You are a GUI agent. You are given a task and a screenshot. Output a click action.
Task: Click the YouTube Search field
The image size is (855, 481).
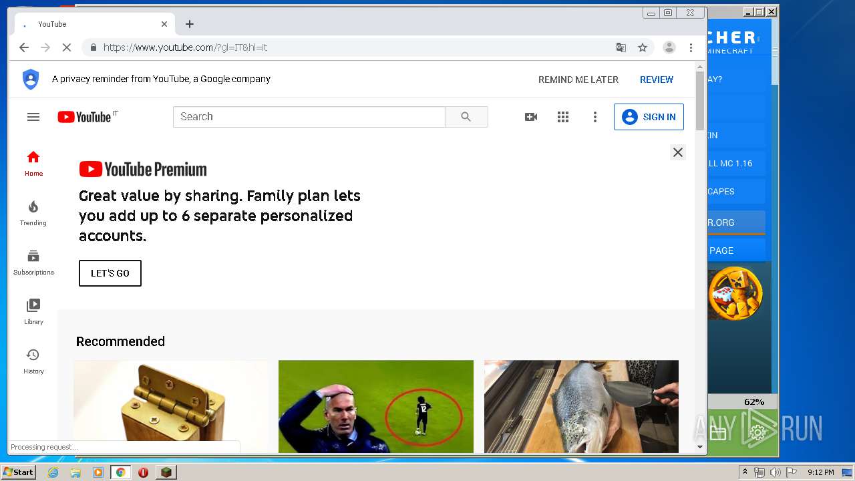pos(309,117)
